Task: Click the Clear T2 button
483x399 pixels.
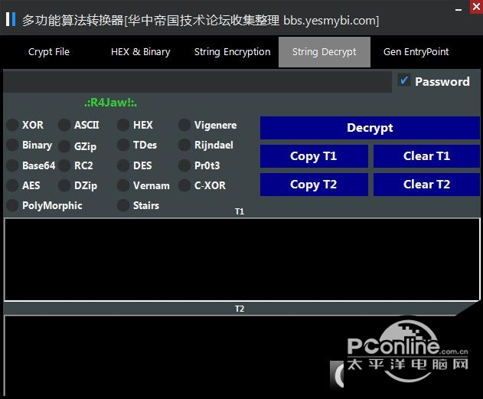Action: [x=426, y=185]
